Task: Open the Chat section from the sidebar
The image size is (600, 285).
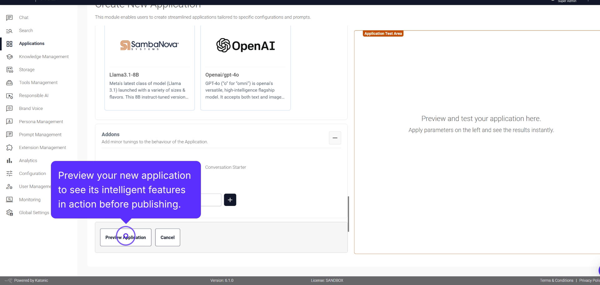Action: pyautogui.click(x=10, y=17)
